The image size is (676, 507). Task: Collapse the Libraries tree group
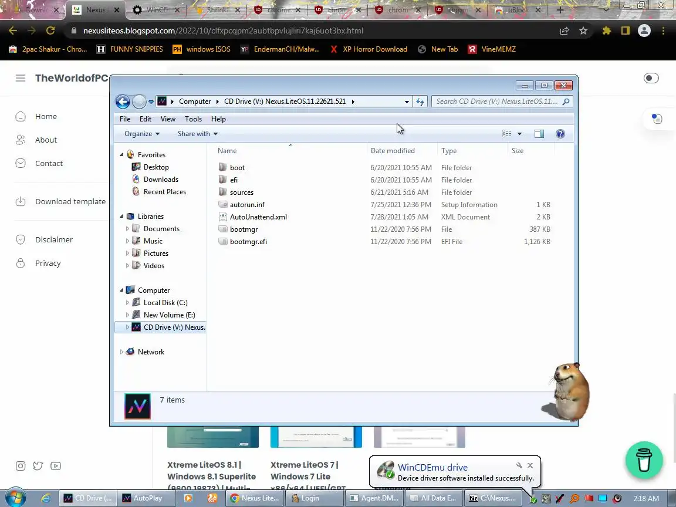point(121,216)
